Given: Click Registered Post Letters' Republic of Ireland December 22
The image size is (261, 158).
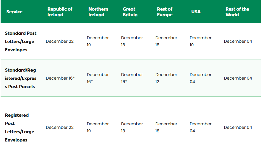Looking at the screenshot, I should coord(60,128).
